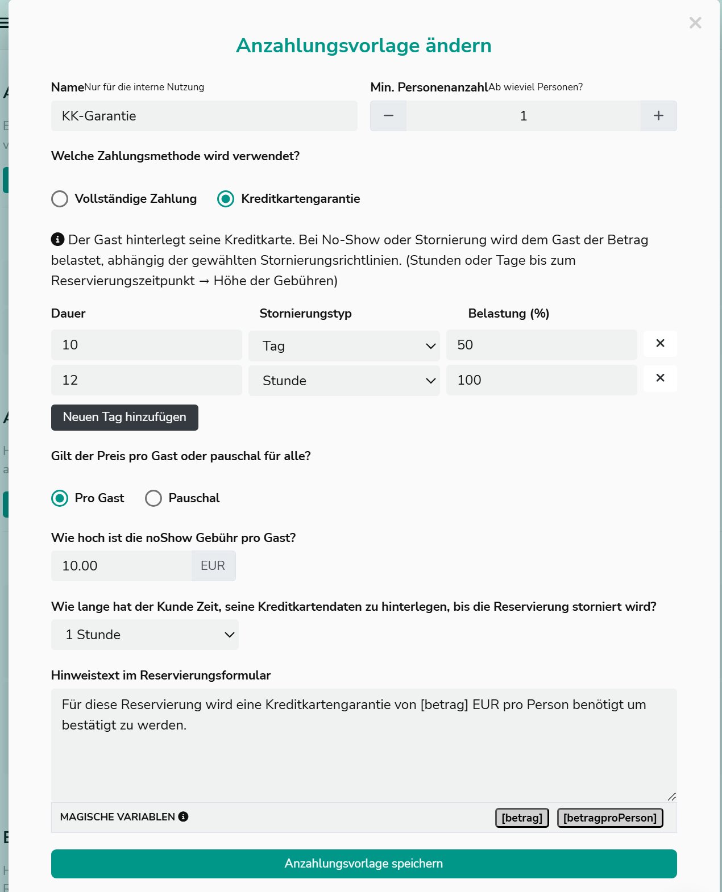Image resolution: width=722 pixels, height=892 pixels.
Task: Remove the 10 Tag cancellation row
Action: 660,343
